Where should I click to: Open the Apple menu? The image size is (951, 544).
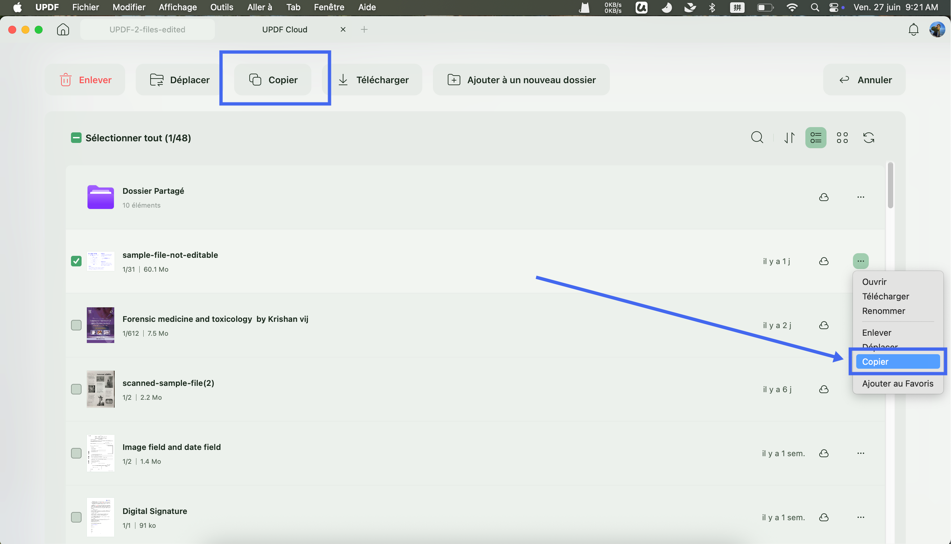pyautogui.click(x=18, y=8)
